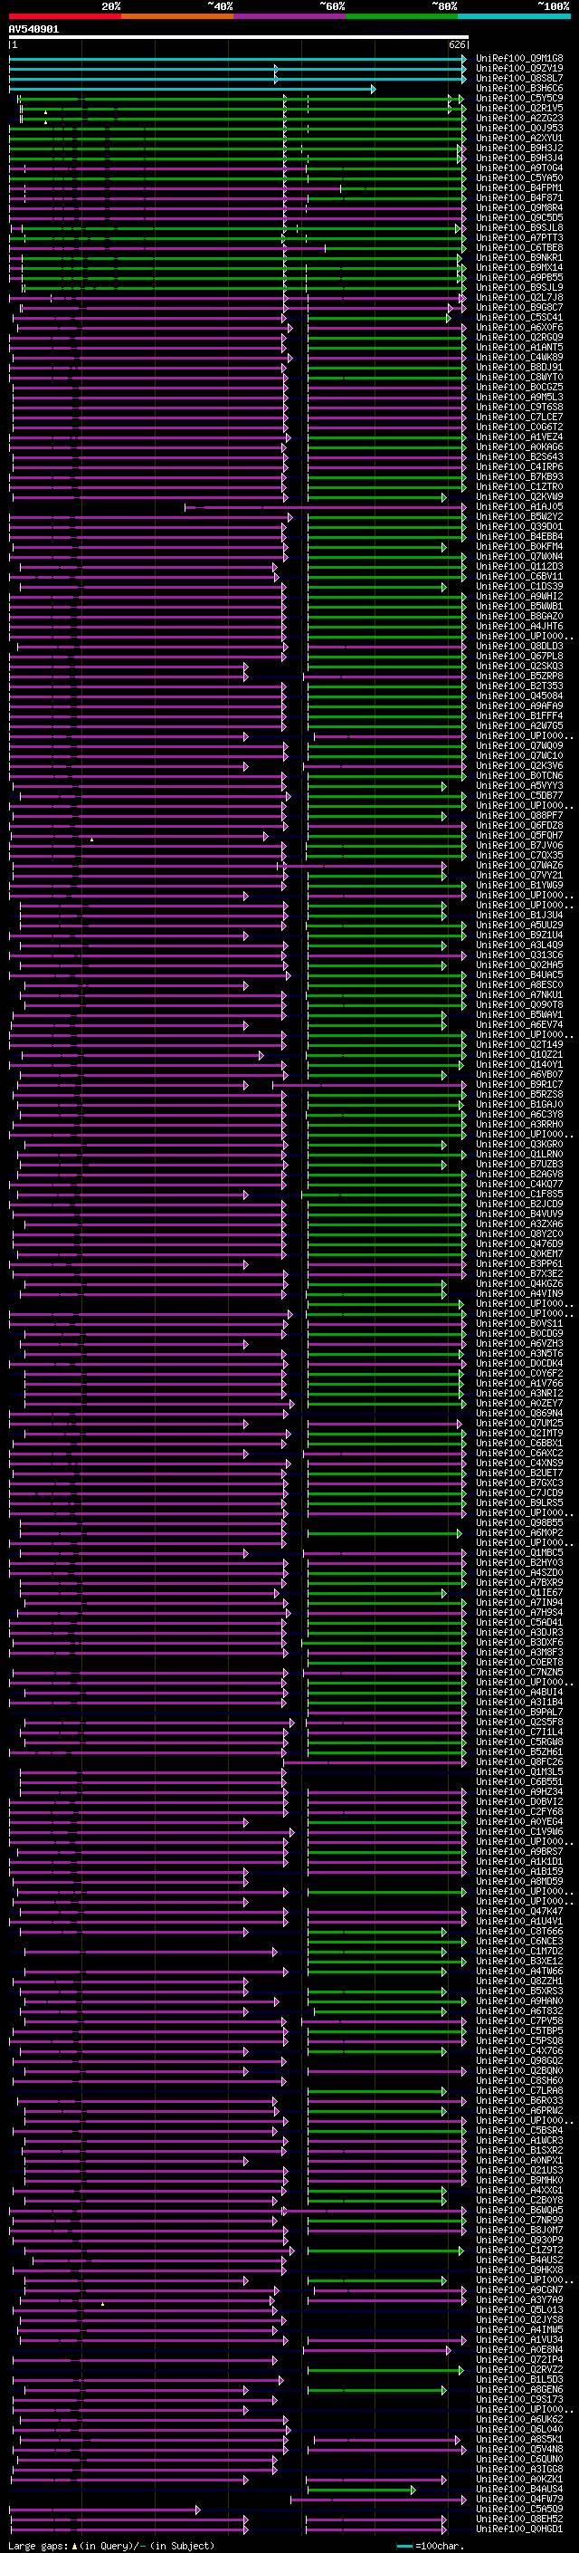Select label UniRef100_A9T064
Screen dimensions: 579x2553
click(519, 168)
